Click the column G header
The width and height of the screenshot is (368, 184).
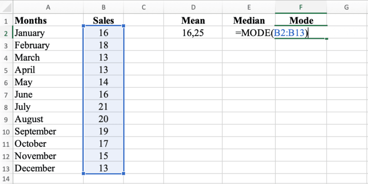(x=346, y=7)
